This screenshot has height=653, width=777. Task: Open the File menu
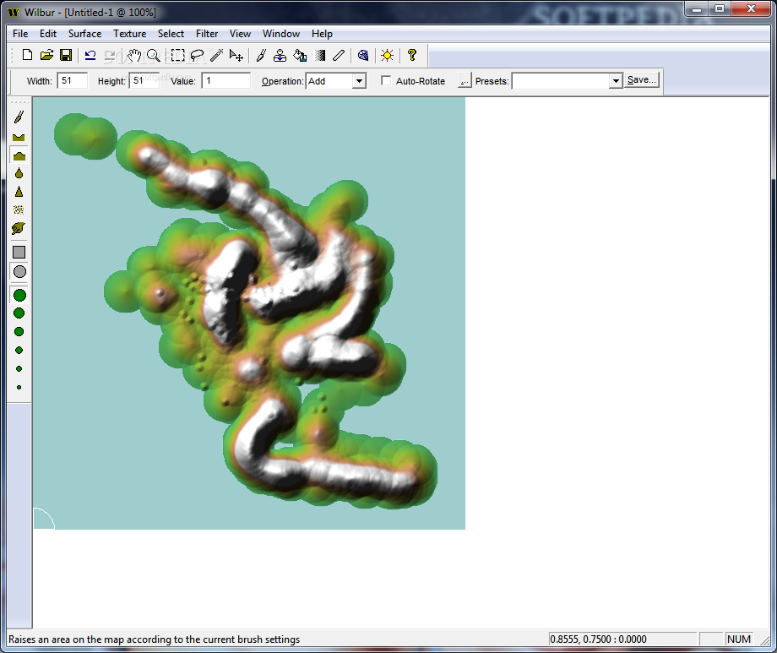pos(20,34)
